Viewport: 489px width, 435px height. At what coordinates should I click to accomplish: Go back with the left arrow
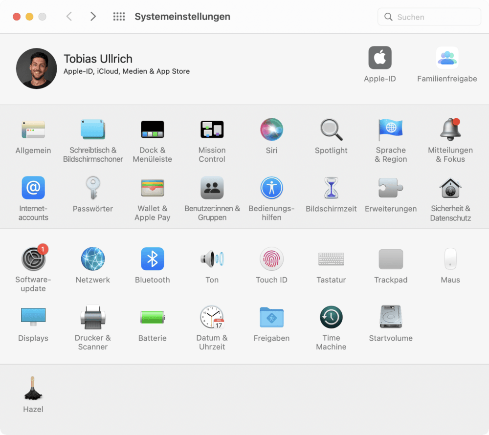69,17
